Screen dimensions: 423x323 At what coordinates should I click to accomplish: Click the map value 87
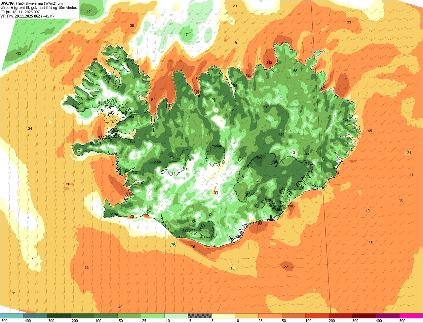point(129,194)
